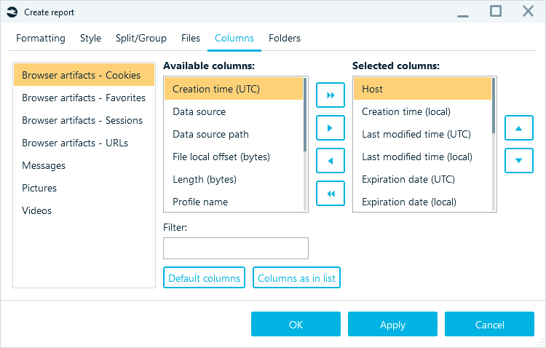This screenshot has height=348, width=546.
Task: Move selected column down with arrow button
Action: click(519, 161)
